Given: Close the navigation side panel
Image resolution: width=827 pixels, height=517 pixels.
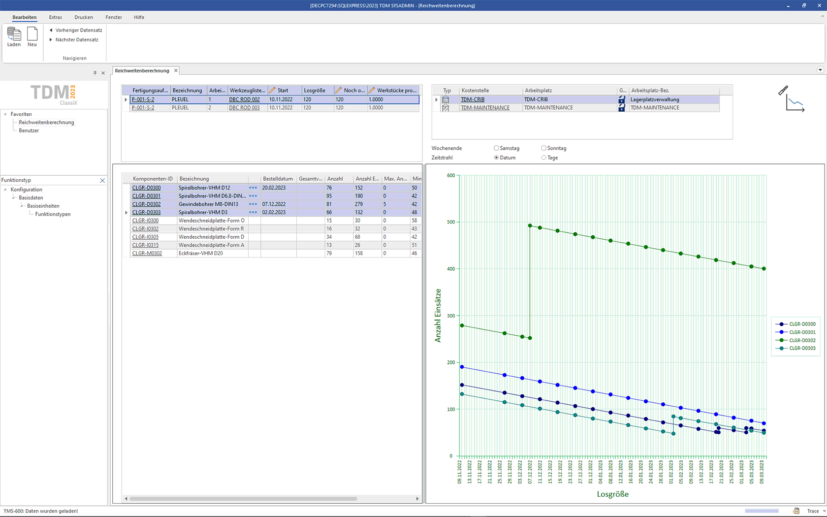Looking at the screenshot, I should (x=103, y=73).
